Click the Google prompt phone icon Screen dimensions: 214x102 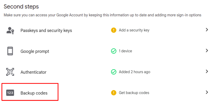(x=10, y=51)
